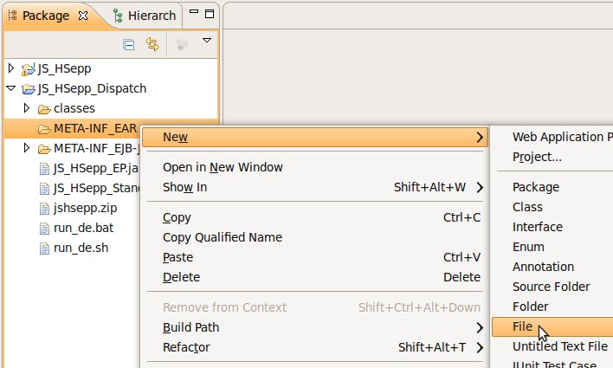This screenshot has width=613, height=368.
Task: Expand the classes folder
Action: 27,108
